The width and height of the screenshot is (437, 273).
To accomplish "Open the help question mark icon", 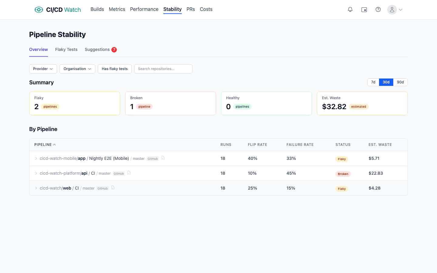I will [x=378, y=10].
